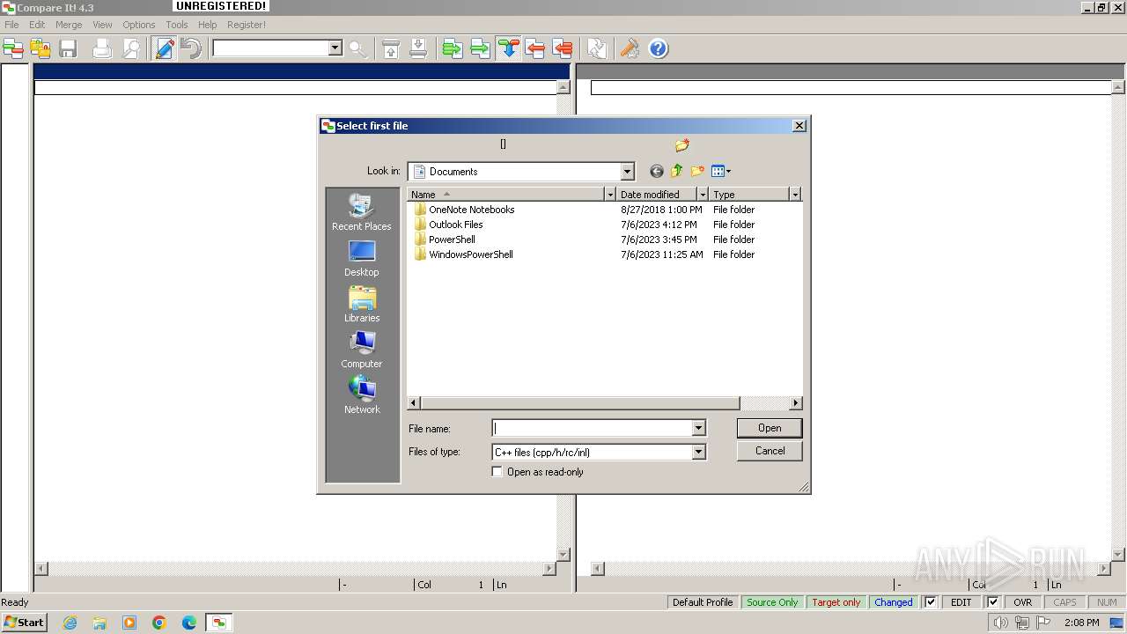This screenshot has width=1127, height=634.
Task: Open the File menu
Action: [11, 25]
